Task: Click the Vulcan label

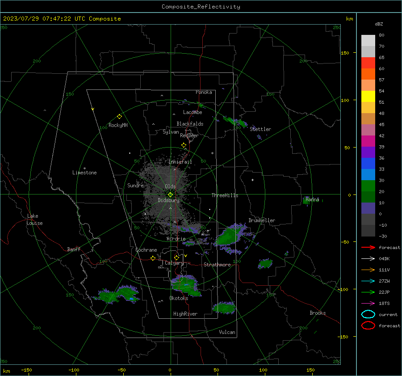Action: 227,332
